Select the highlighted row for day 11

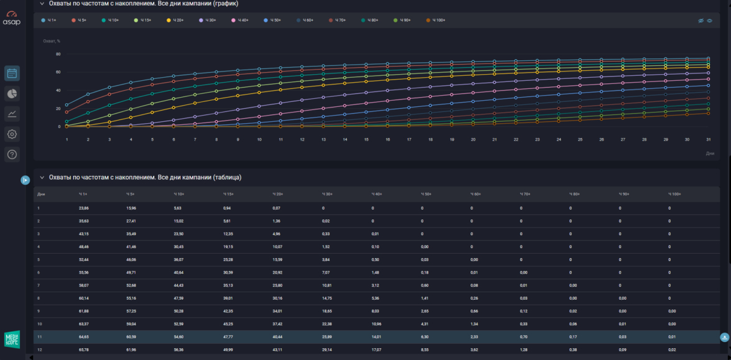(x=373, y=336)
